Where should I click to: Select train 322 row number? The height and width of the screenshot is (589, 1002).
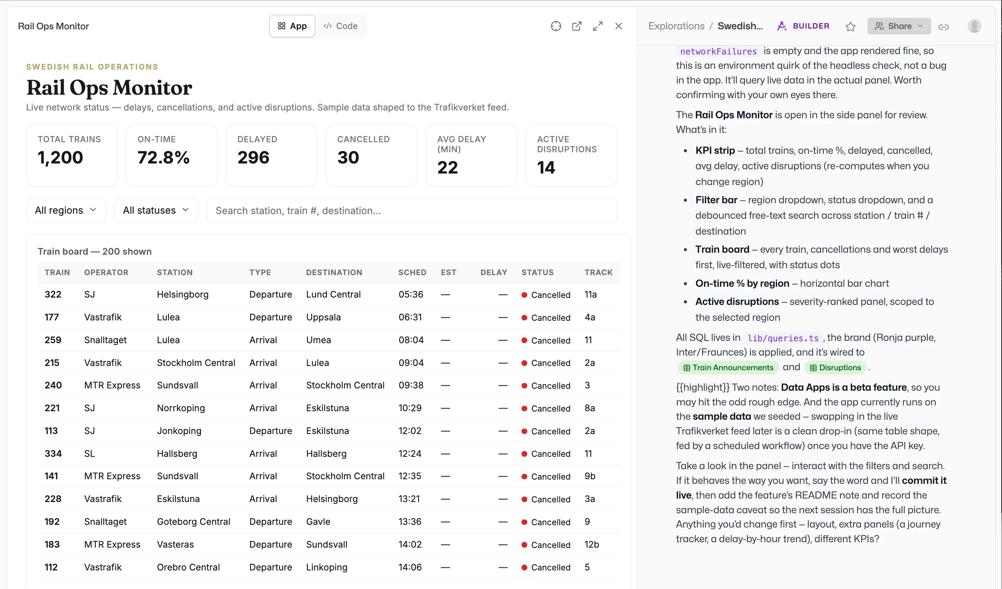(53, 294)
